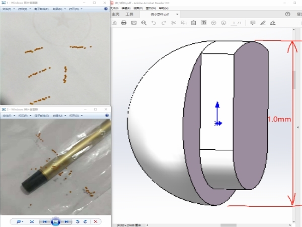Switch to the Tools tab in Acrobat
The width and height of the screenshot is (302, 227).
click(x=129, y=14)
